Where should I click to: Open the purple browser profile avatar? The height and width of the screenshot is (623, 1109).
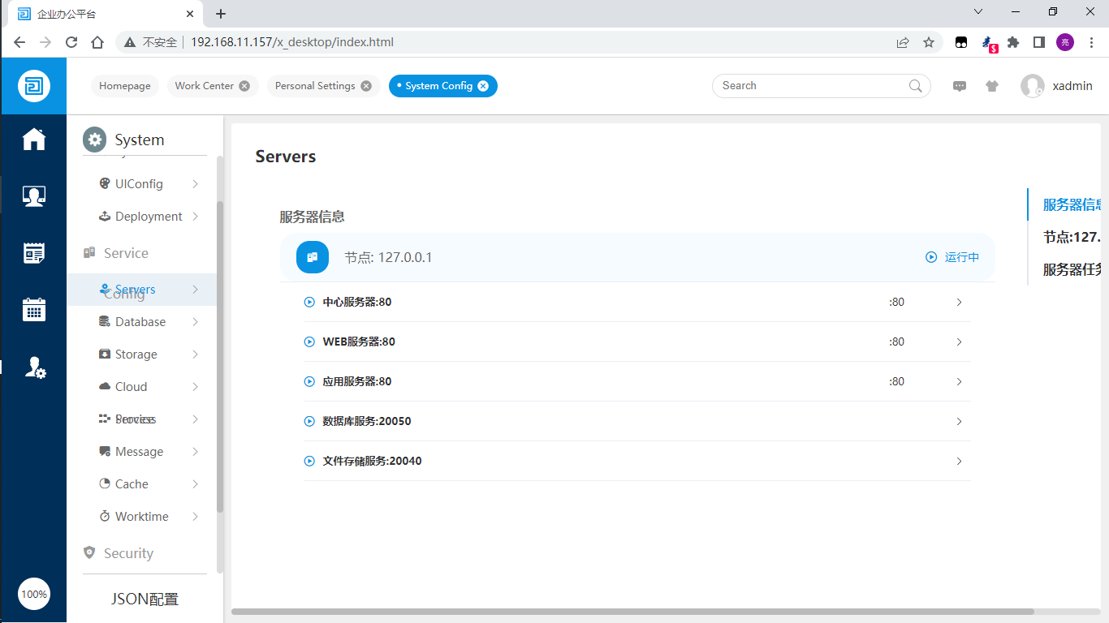(1065, 42)
